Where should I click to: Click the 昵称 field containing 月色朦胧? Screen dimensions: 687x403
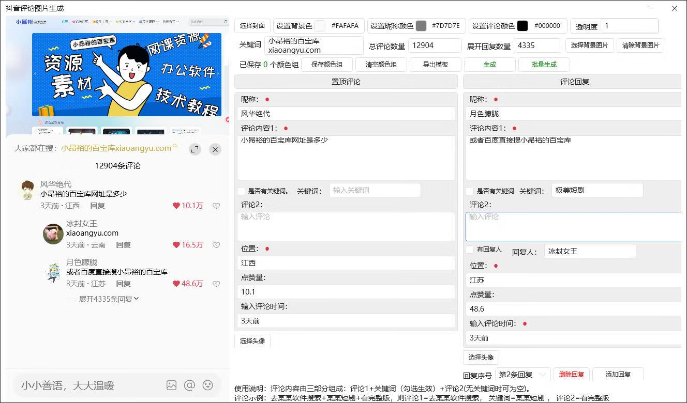[x=574, y=114]
